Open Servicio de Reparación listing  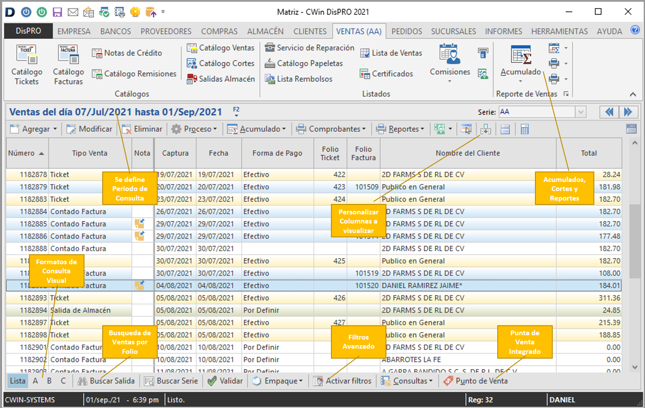click(x=310, y=48)
